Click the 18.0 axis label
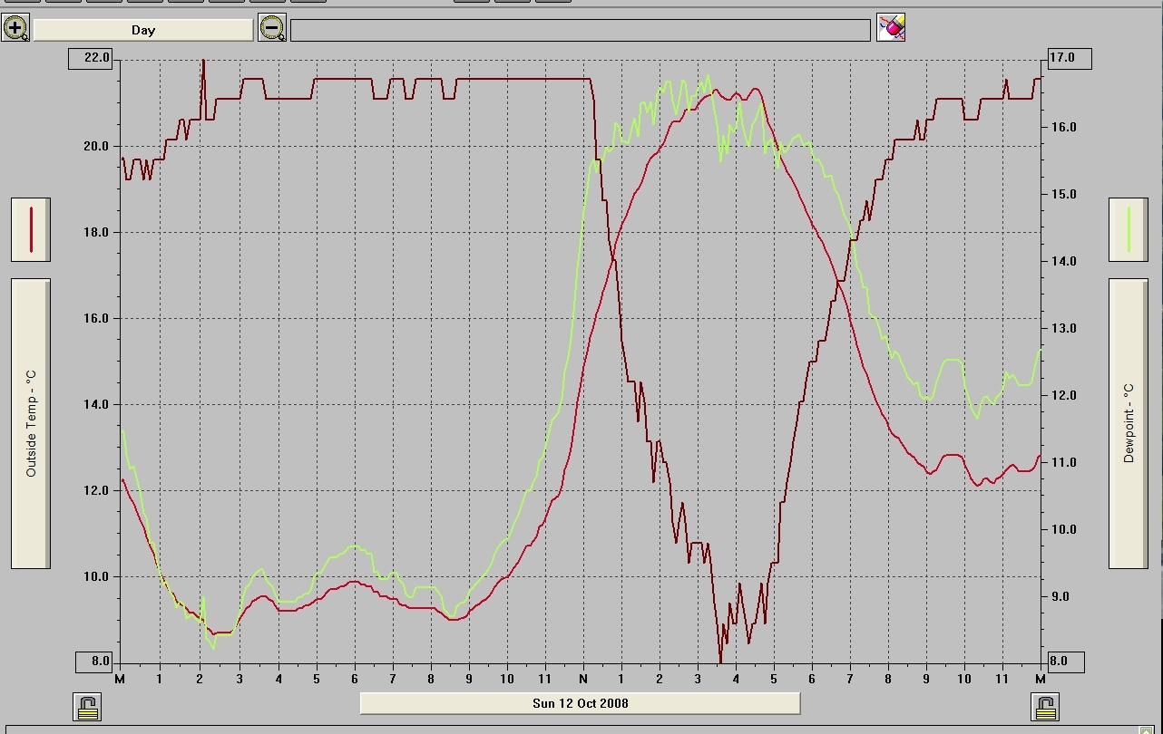1163x734 pixels. click(x=96, y=233)
